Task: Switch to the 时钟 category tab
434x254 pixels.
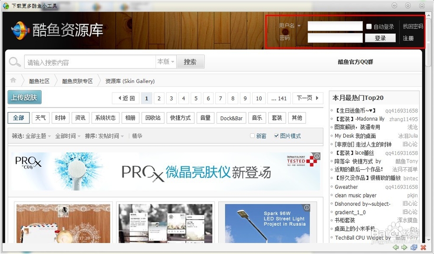Action: 60,117
